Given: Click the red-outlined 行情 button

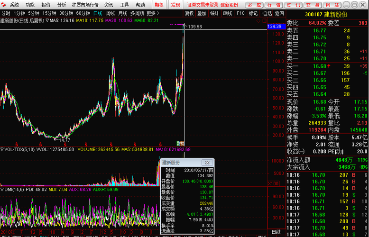Looking at the screenshot, I should pos(274,5).
